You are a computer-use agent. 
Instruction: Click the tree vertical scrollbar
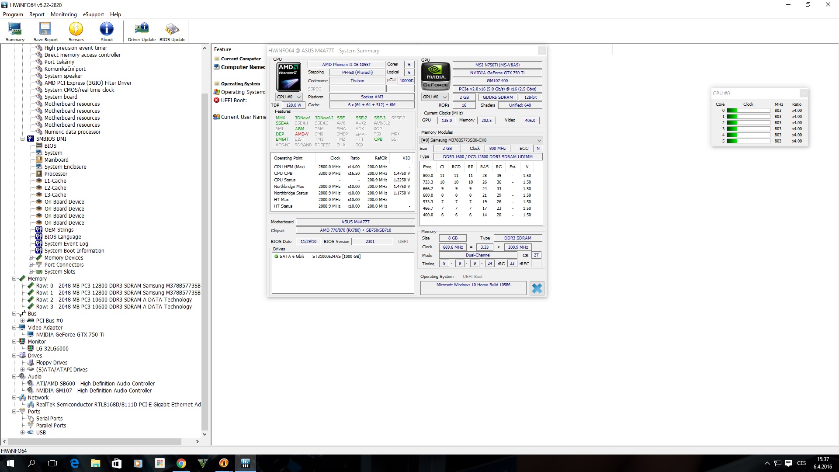click(205, 262)
